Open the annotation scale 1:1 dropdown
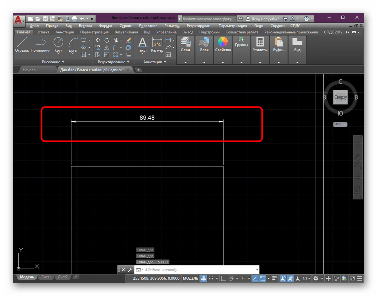The width and height of the screenshot is (377, 296). [x=306, y=279]
